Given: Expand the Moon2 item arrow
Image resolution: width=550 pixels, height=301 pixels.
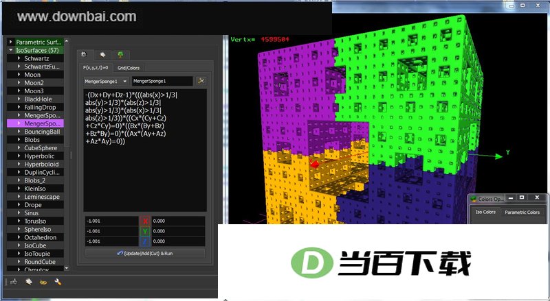Looking at the screenshot, I should [19, 83].
